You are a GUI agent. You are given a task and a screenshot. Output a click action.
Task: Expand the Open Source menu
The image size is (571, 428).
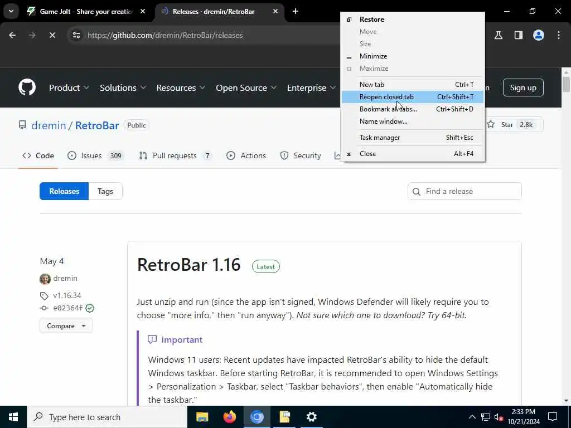pyautogui.click(x=246, y=87)
